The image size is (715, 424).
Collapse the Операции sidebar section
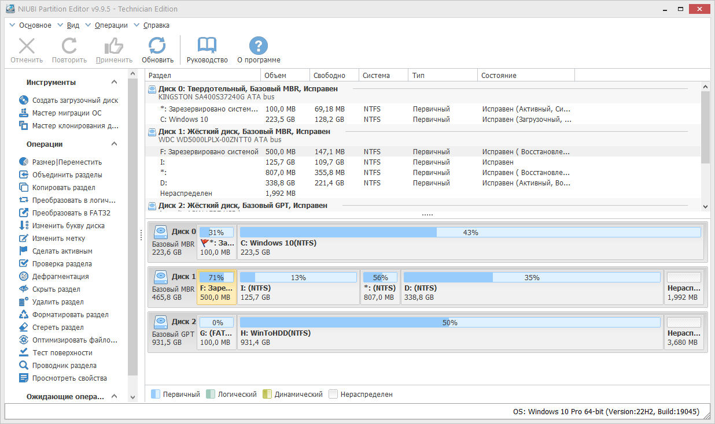pos(115,144)
